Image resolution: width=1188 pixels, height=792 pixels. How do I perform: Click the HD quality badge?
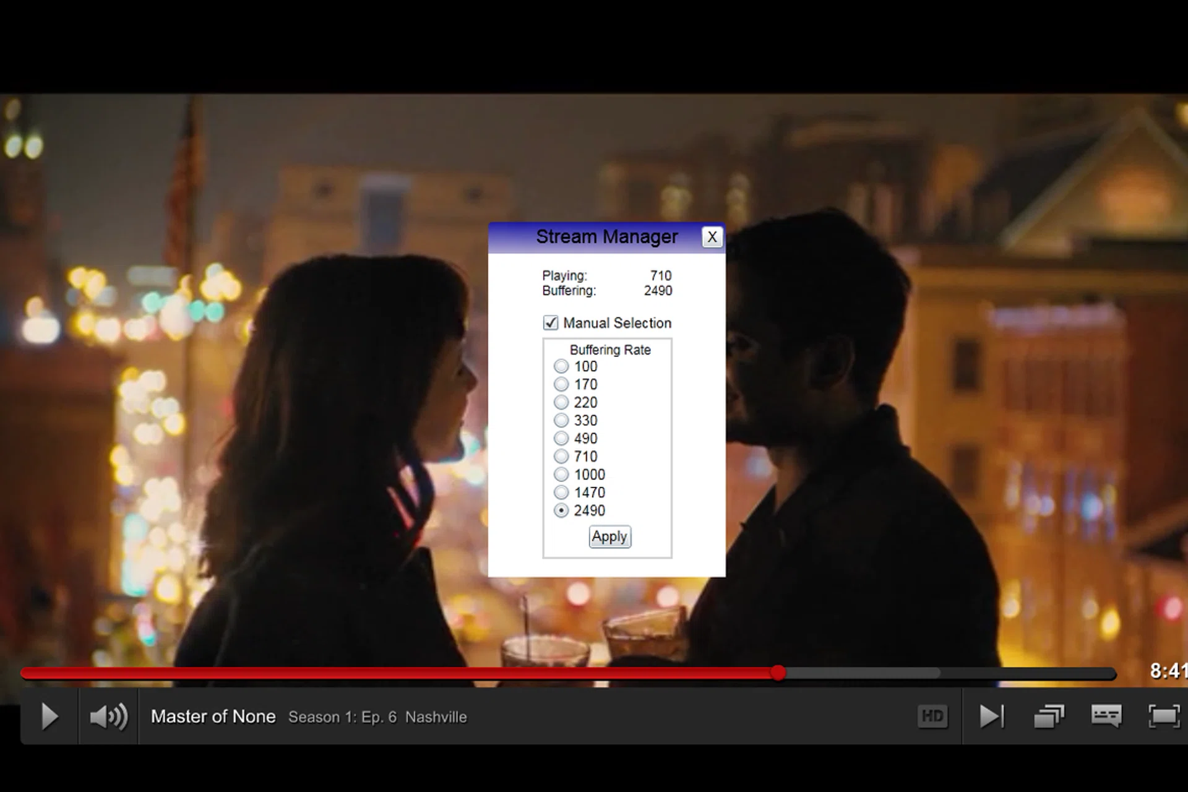(x=932, y=717)
